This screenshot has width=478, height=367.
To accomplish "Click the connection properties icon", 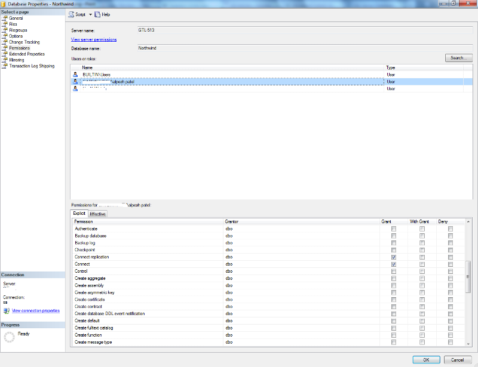I will 7,311.
